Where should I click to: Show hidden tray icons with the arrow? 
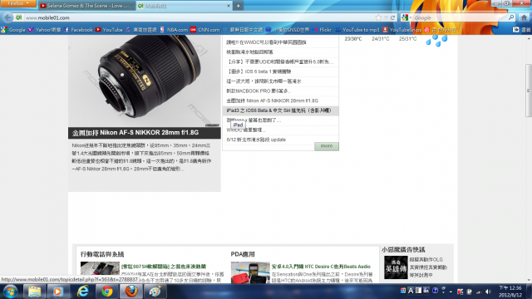click(451, 292)
